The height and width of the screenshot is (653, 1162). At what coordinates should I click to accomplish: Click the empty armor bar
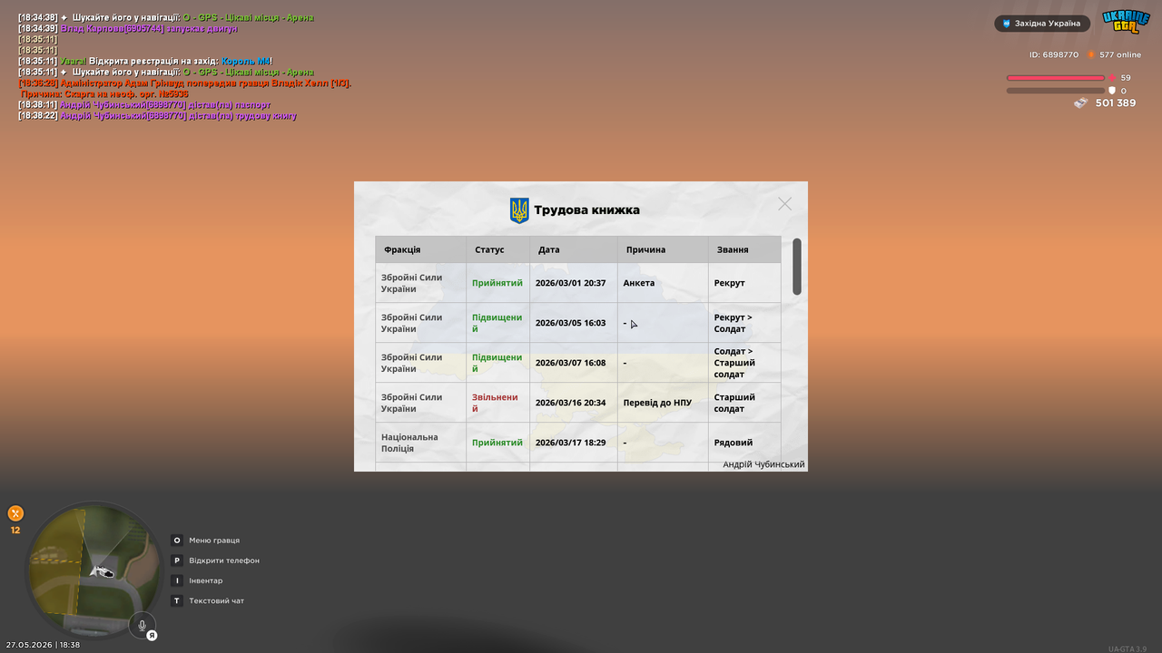click(x=1056, y=91)
